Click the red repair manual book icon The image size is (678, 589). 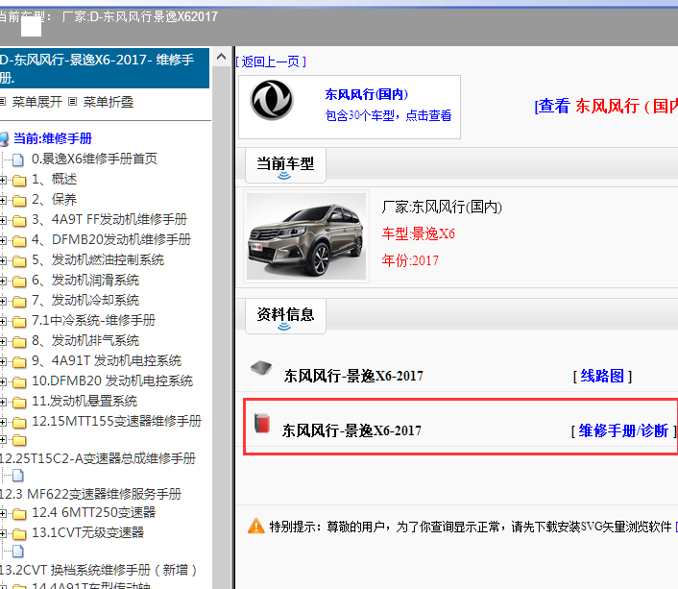(x=262, y=423)
